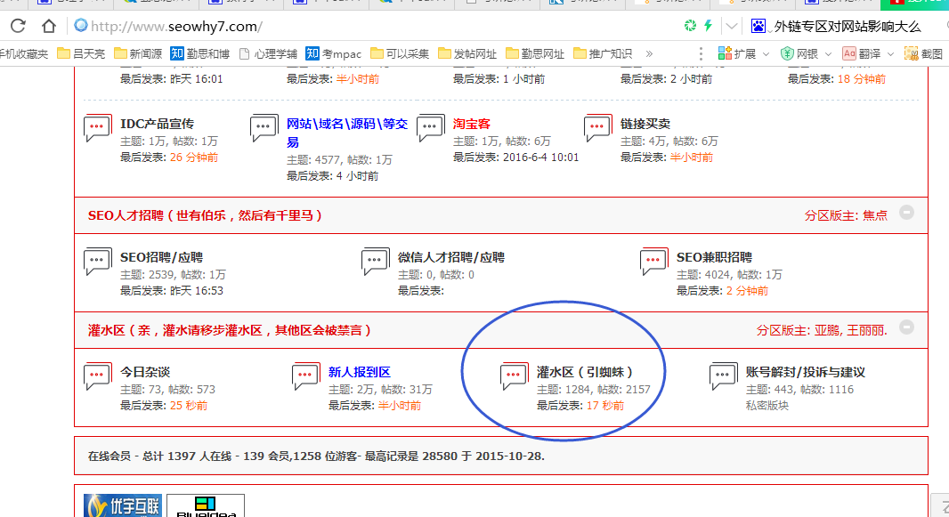Click the IDC产品宣传 forum bubble icon
Screen dimensions: 949x517
(98, 129)
